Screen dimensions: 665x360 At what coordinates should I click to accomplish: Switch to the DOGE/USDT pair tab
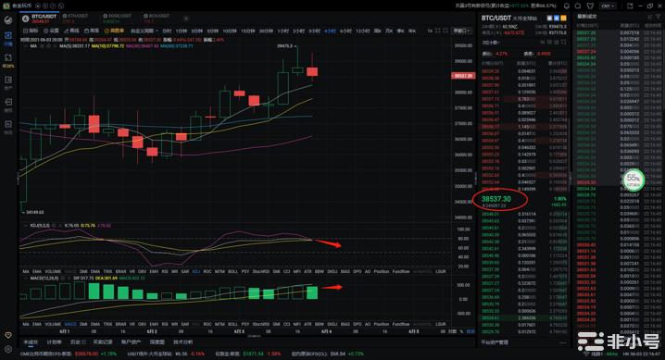tap(118, 19)
